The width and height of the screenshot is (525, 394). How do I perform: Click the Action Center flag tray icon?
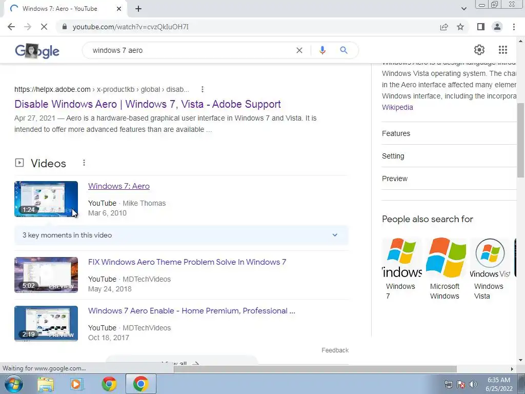461,384
